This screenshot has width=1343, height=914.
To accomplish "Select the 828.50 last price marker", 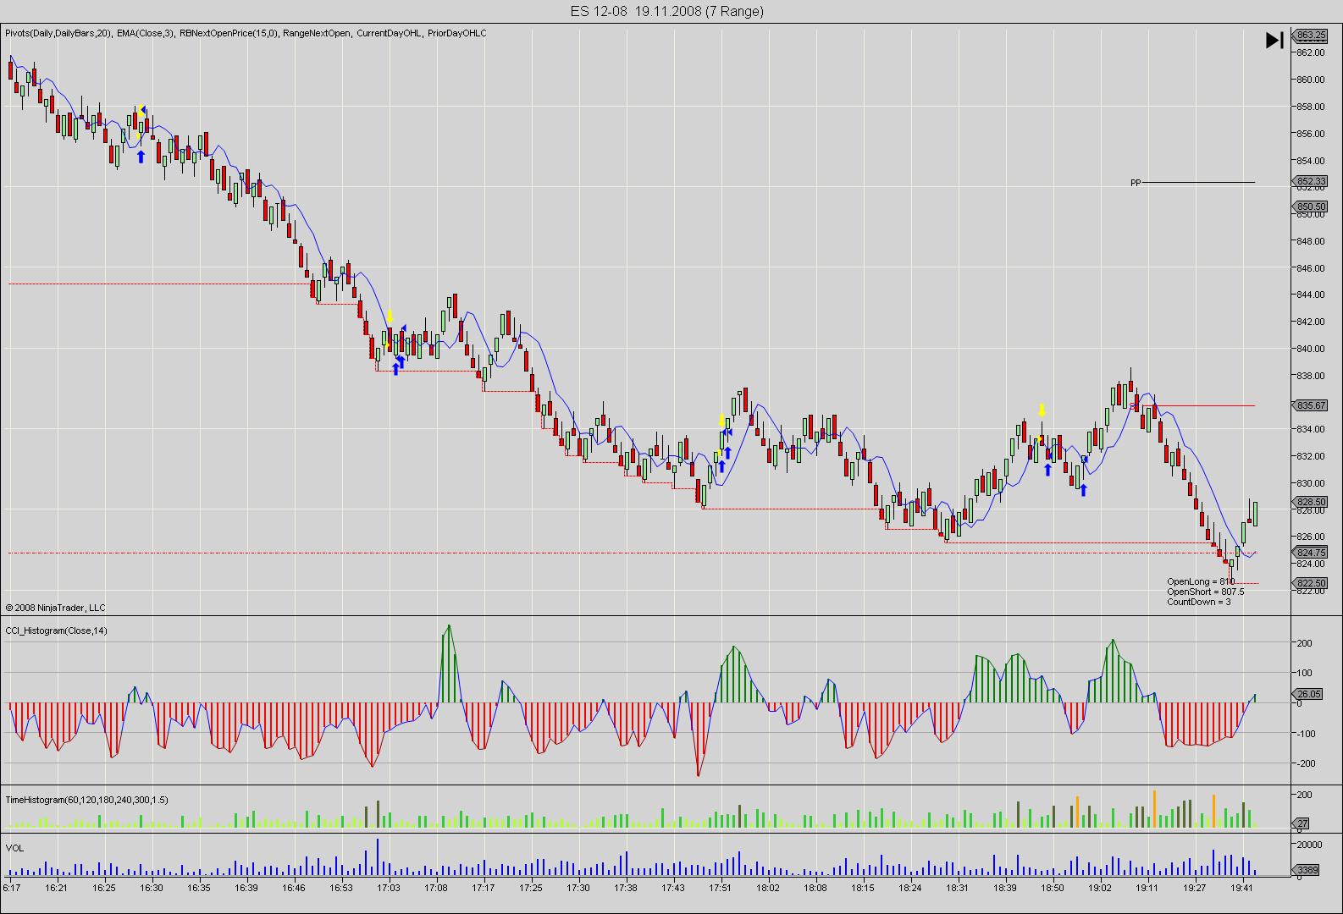I will coord(1311,502).
